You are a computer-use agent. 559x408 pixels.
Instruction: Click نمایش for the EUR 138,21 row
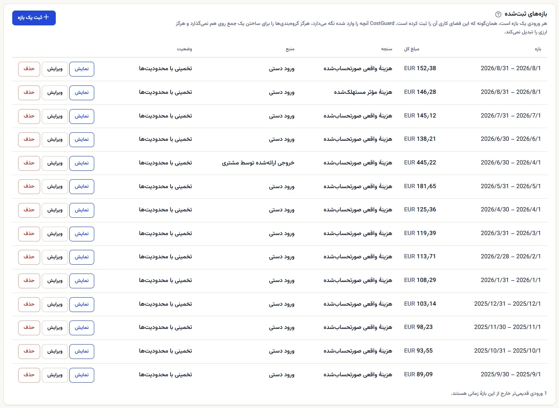pyautogui.click(x=82, y=140)
